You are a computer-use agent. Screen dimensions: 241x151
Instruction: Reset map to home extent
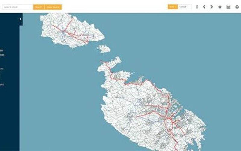(220, 7)
